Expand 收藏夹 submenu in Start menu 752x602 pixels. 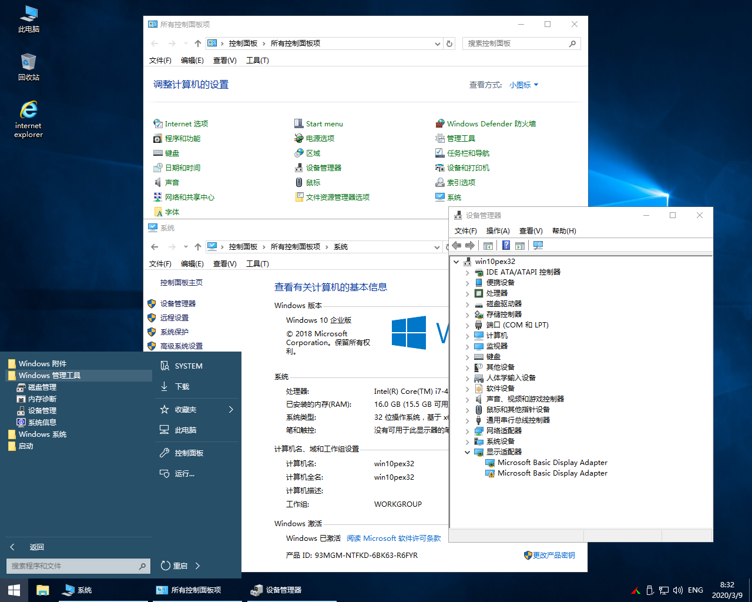coord(231,409)
